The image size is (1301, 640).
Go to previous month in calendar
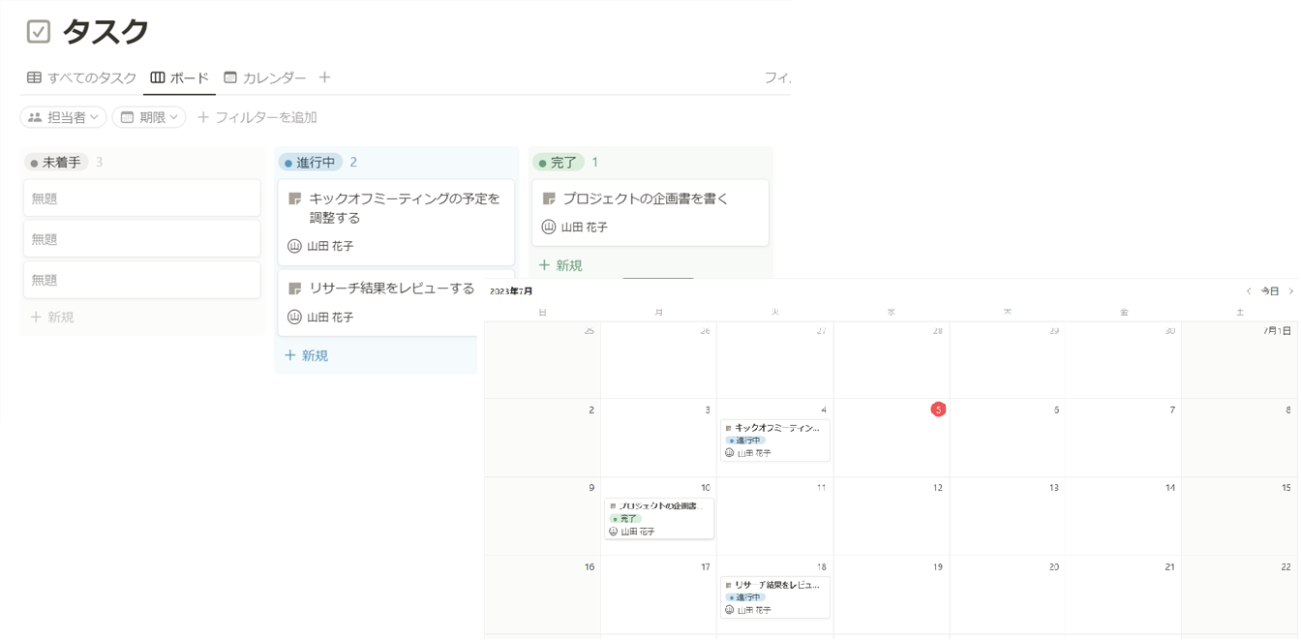coord(1249,291)
